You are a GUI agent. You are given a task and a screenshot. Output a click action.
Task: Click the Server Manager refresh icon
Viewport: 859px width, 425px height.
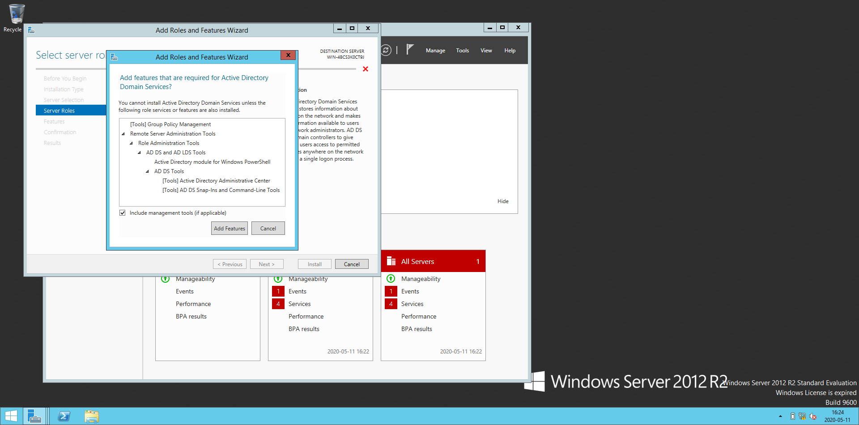pos(386,50)
